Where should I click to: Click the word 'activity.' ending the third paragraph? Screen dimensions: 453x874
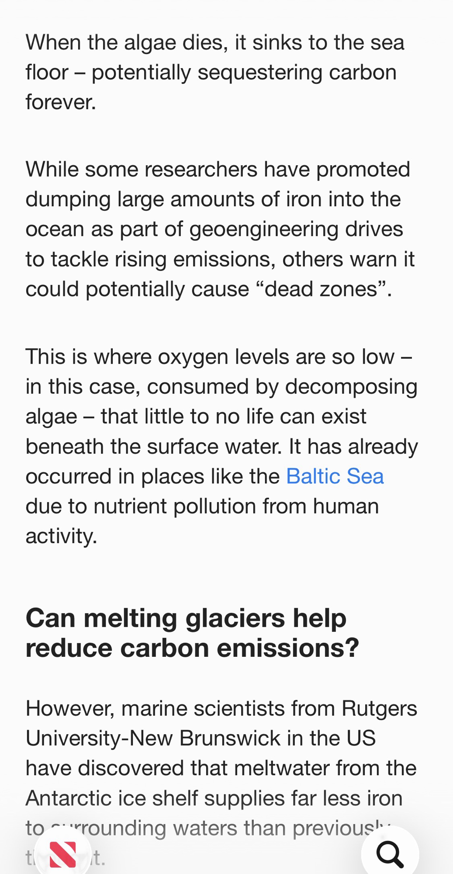click(x=61, y=536)
